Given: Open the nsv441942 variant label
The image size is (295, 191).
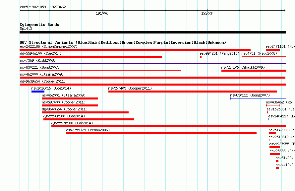Looking at the screenshot, I should (x=284, y=165).
